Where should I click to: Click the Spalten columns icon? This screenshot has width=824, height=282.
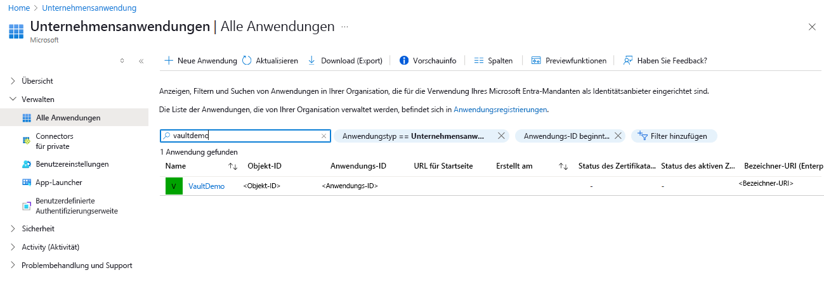pyautogui.click(x=478, y=61)
